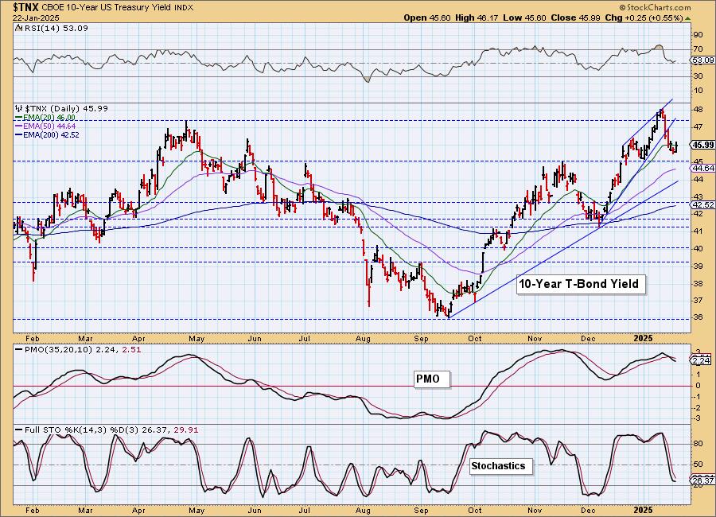Click the RSI(14) 53.09 legend label
The width and height of the screenshot is (716, 517).
(55, 28)
